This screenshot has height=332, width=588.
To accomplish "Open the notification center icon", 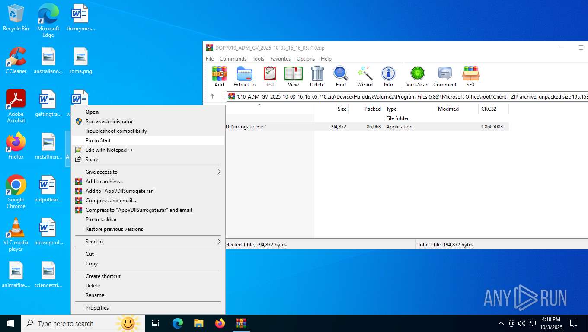I will [x=574, y=323].
